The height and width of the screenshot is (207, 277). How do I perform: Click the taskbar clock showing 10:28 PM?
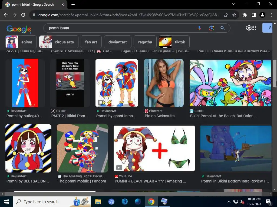pos(254,202)
